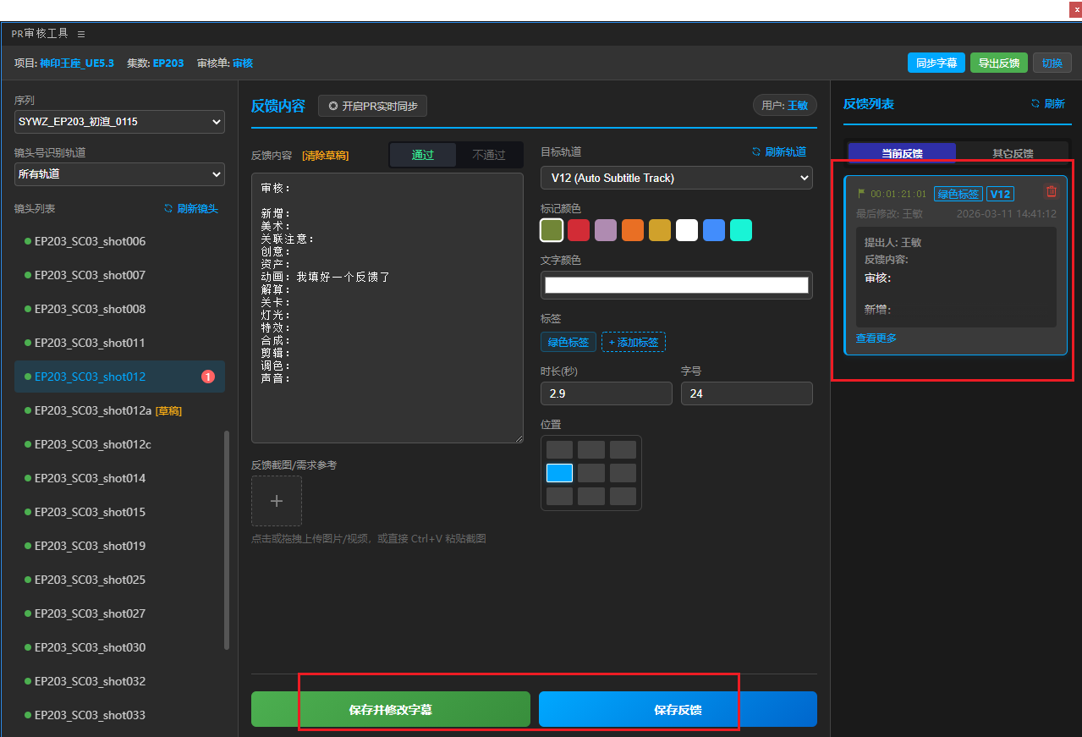Refresh the shot list with 刷新镜头
Viewport: 1082px width, 737px height.
[190, 208]
